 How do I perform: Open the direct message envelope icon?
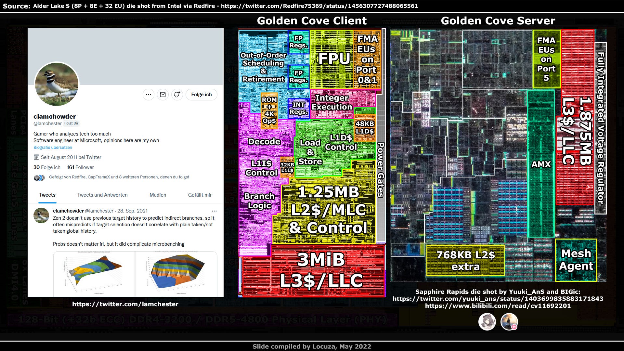click(x=163, y=94)
